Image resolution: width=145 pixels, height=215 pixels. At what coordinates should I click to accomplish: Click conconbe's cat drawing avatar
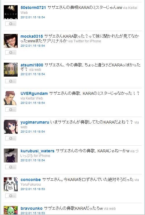pos(11,184)
